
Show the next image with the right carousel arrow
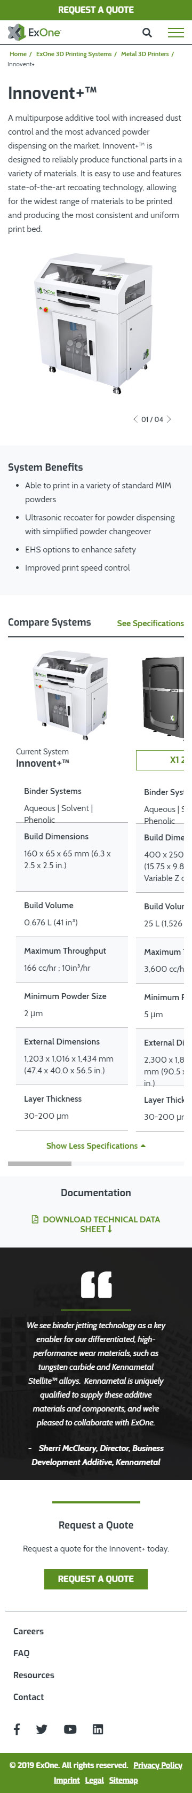[x=169, y=419]
